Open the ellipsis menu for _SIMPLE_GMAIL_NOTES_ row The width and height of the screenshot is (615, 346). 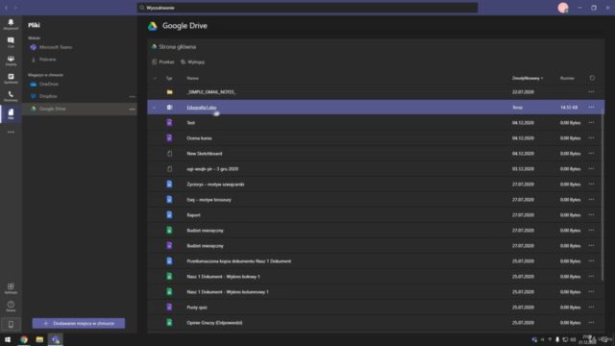click(591, 92)
